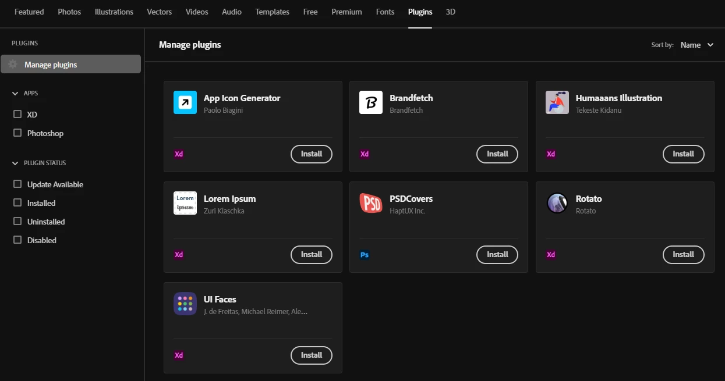
Task: Click the PSDCovers plugin logo
Action: click(371, 203)
